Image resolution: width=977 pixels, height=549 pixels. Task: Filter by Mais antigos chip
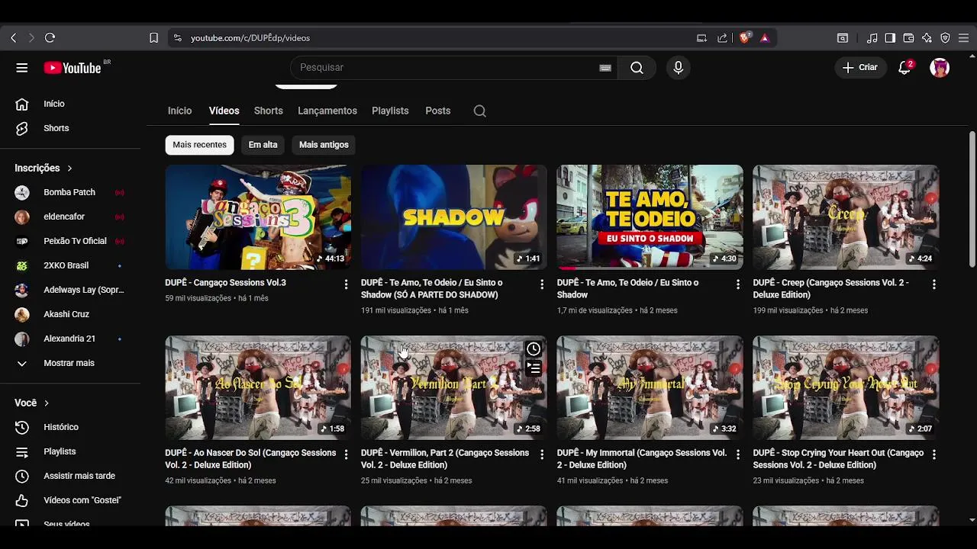324,145
